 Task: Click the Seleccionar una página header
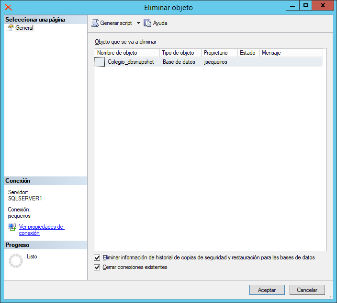point(45,20)
